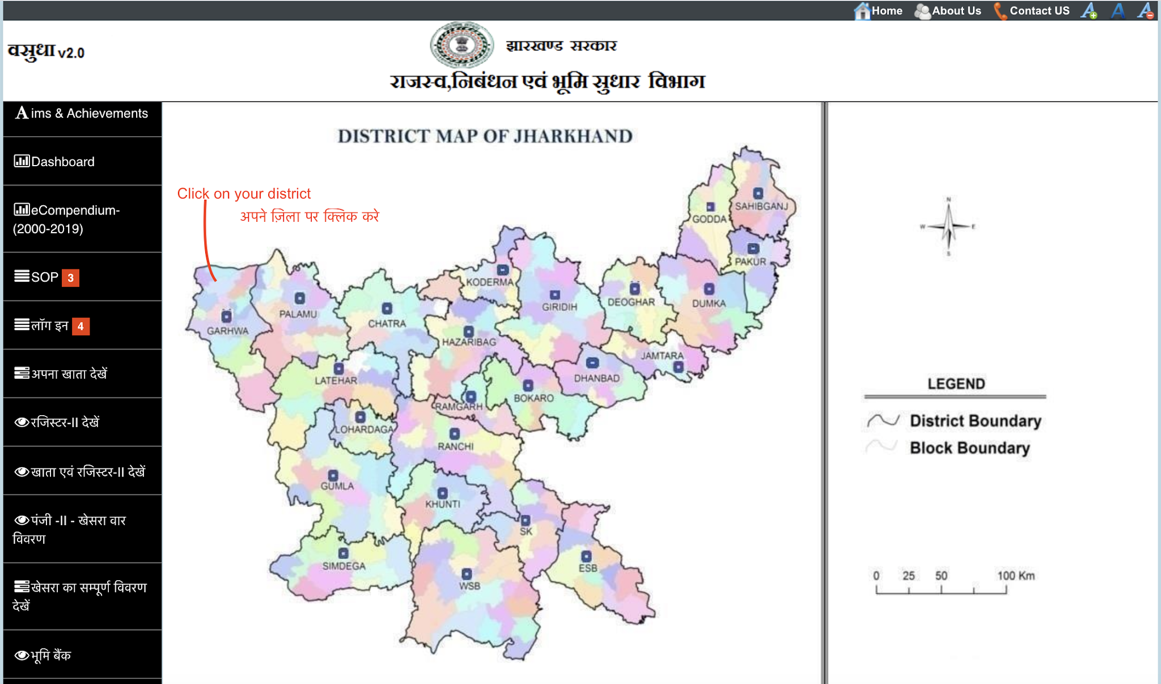Select the Palamu district map marker

click(299, 298)
